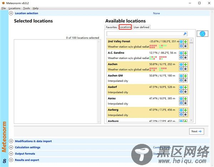Image resolution: width=214 pixels, height=167 pixels.
Task: Click the available locations scrollbar thumb
Action: pyautogui.click(x=191, y=43)
